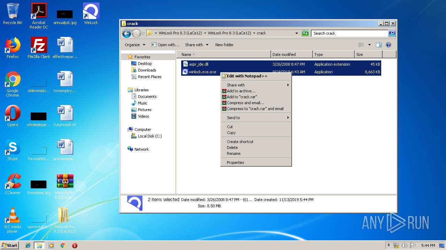446x250 pixels.
Task: Click the Open with... toolbar button
Action: pos(165,45)
